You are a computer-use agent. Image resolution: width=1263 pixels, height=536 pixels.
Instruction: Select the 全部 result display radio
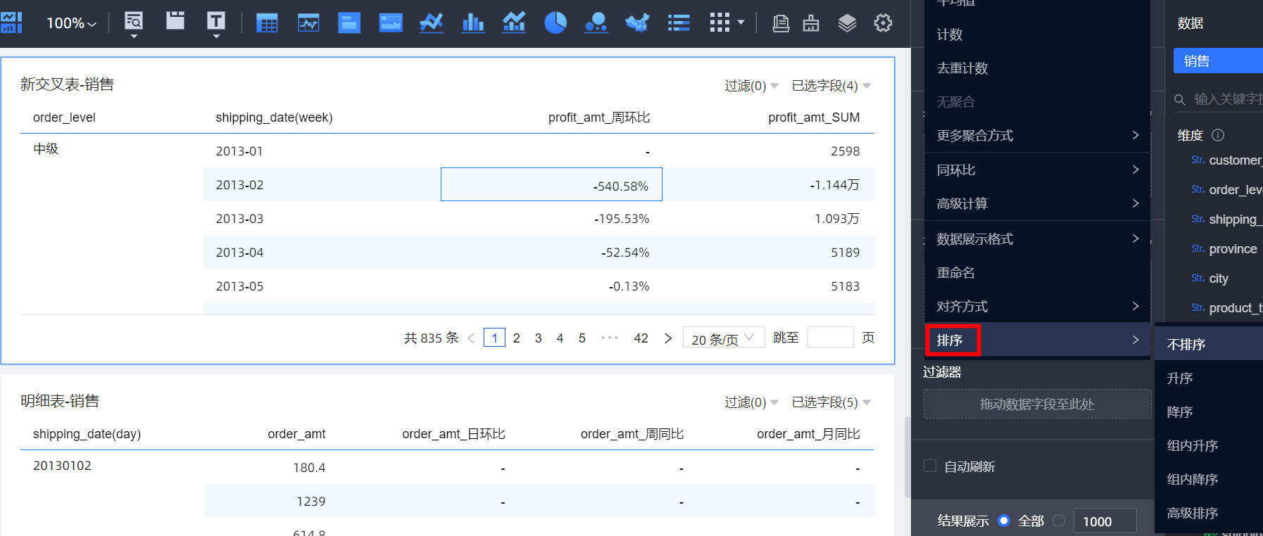[1004, 521]
